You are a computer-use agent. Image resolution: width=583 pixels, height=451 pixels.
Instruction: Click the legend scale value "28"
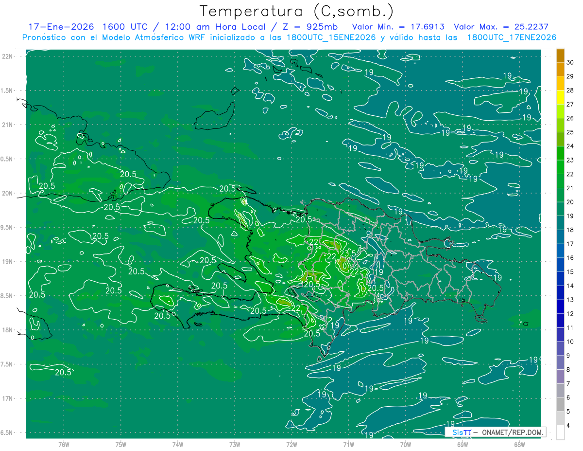tap(570, 90)
